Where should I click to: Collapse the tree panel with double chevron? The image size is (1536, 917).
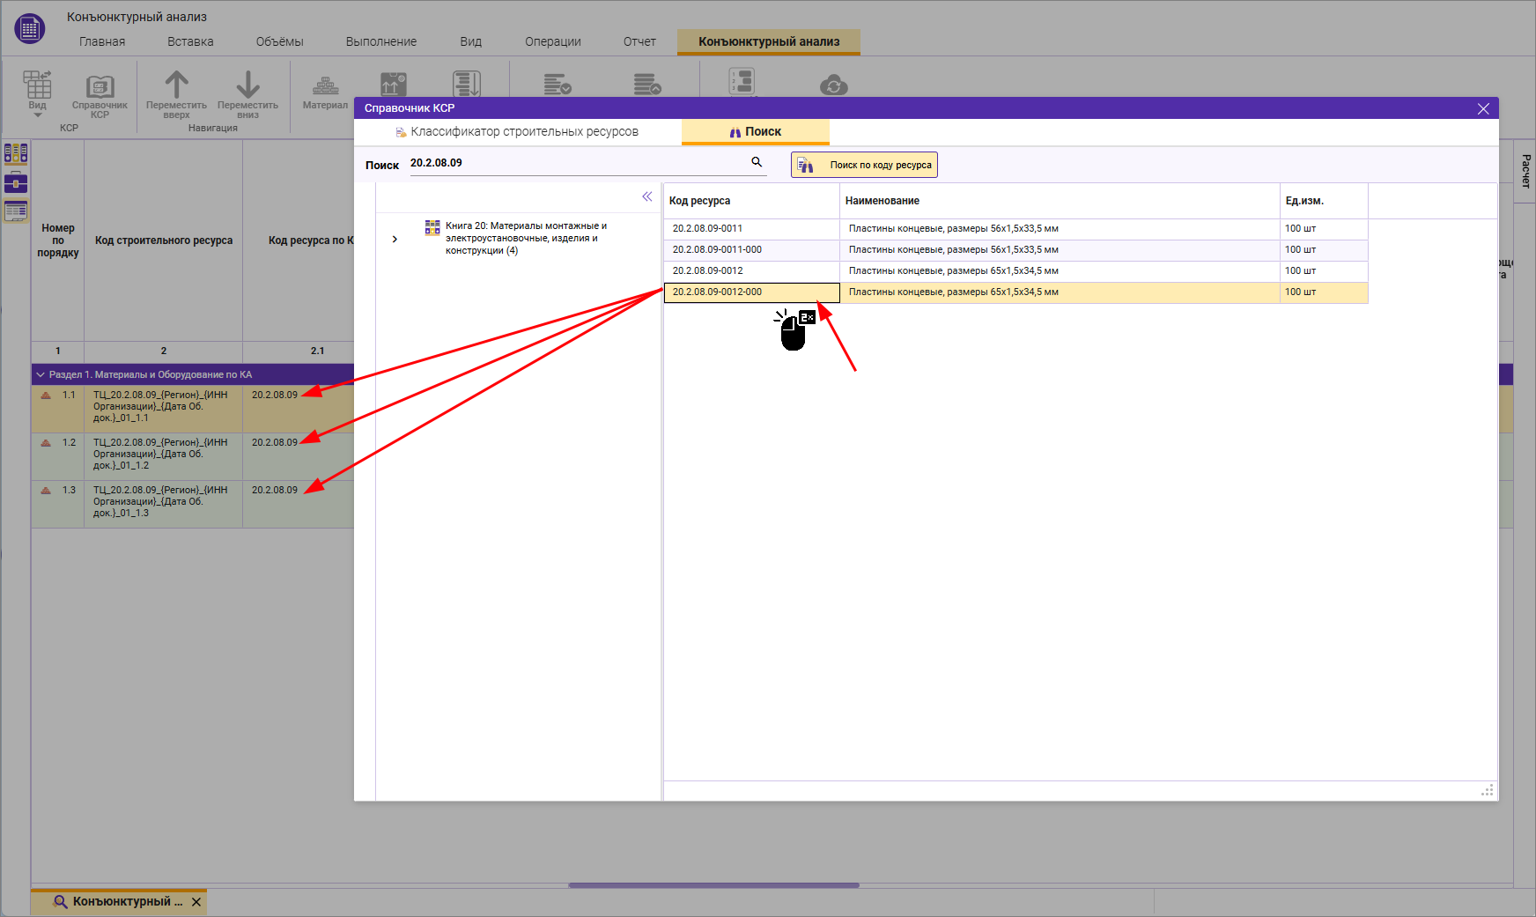[647, 196]
